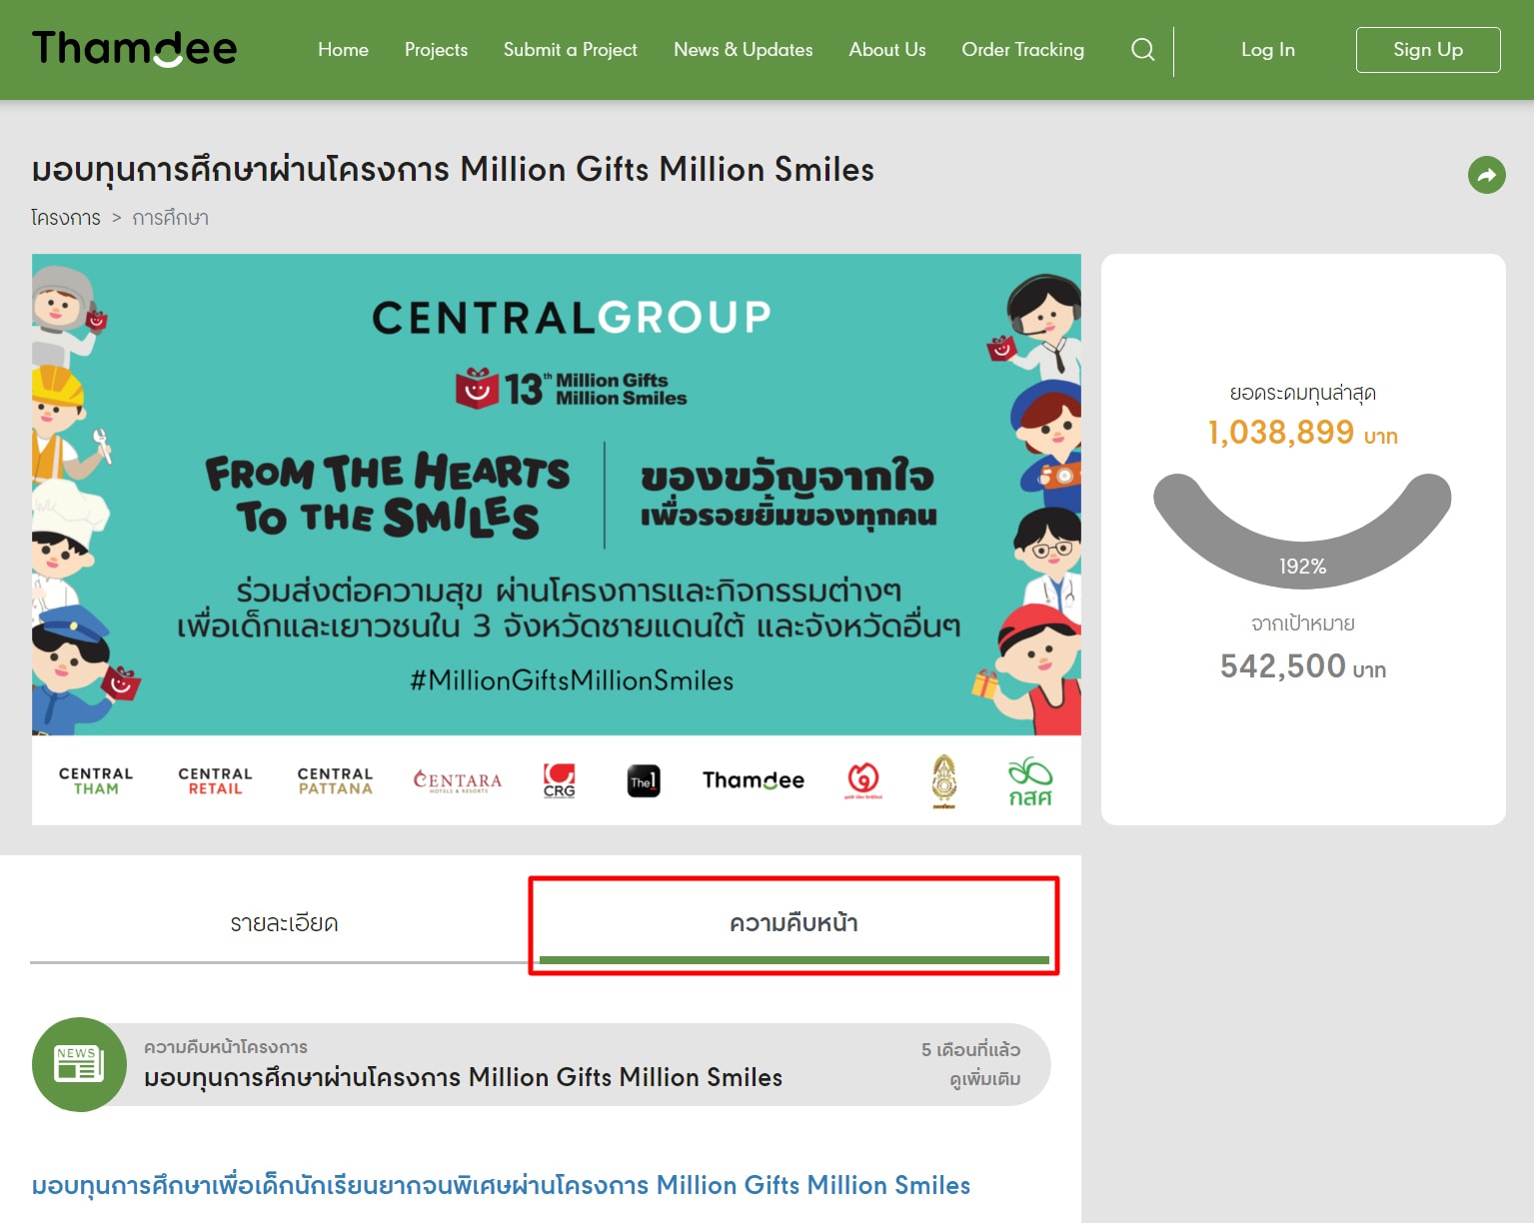Screen dimensions: 1534x1223
Task: Click the กสศ green logo
Action: tap(1029, 781)
